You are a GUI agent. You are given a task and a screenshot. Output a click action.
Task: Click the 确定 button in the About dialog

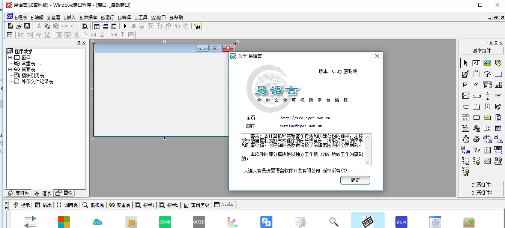tap(355, 180)
